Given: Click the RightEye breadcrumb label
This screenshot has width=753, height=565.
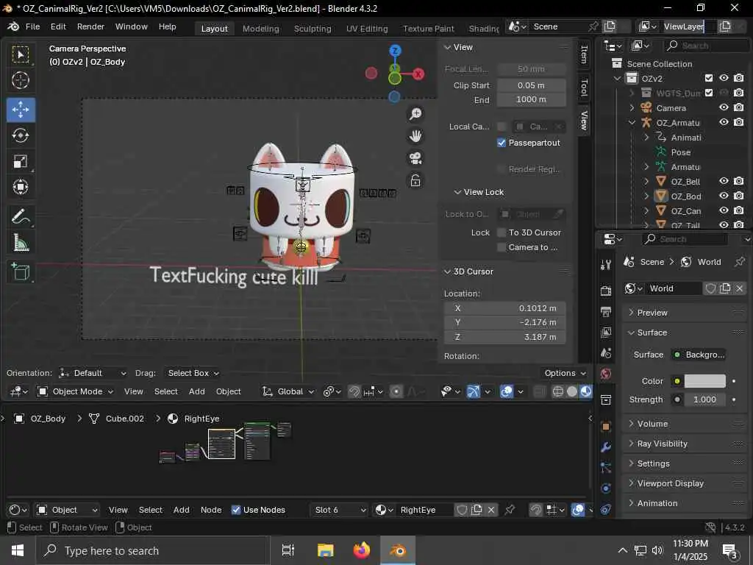Looking at the screenshot, I should tap(201, 419).
